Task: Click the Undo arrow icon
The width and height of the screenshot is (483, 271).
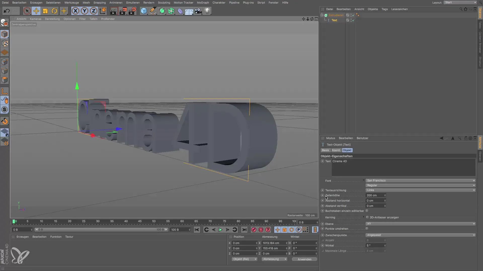Action: pos(7,11)
